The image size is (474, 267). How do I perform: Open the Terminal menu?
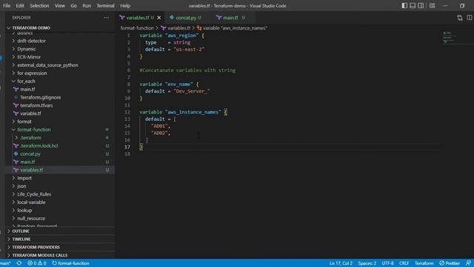click(x=105, y=6)
